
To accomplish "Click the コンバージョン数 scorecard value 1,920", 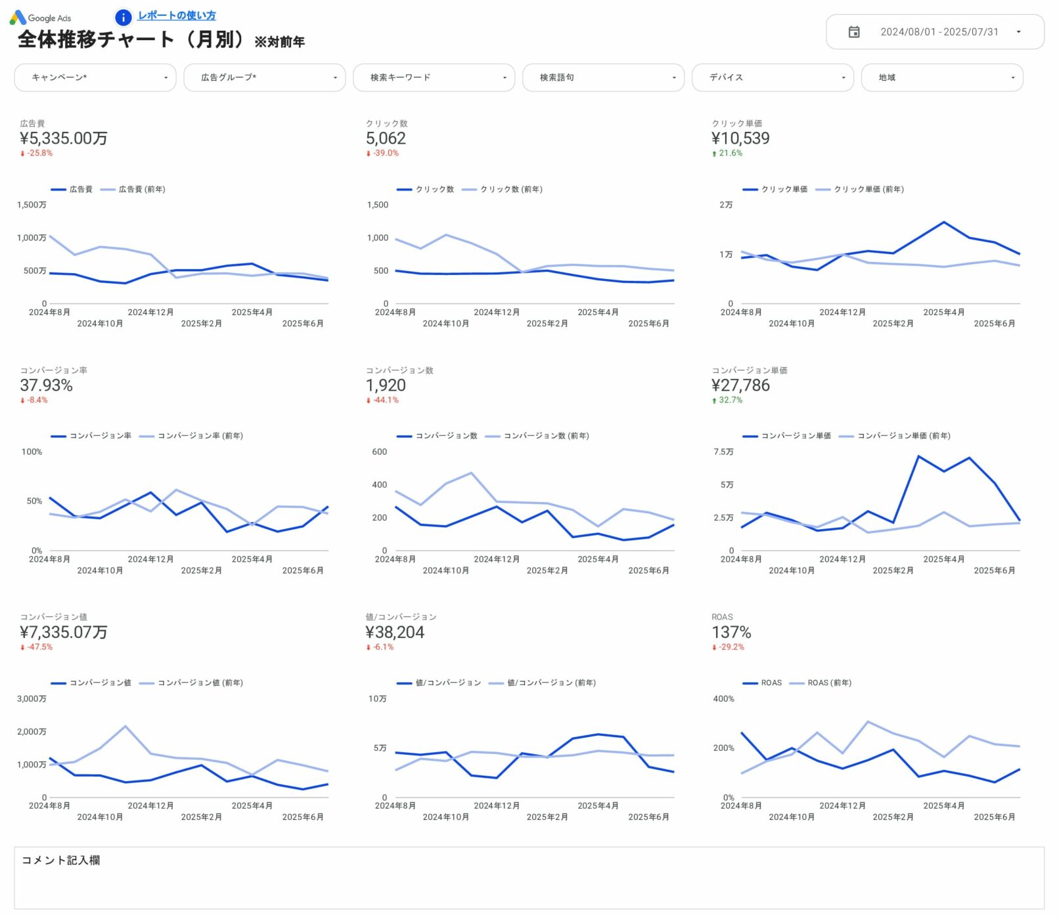I will (x=386, y=386).
